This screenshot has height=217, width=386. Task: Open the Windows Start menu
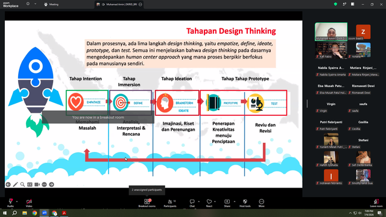[5, 213]
